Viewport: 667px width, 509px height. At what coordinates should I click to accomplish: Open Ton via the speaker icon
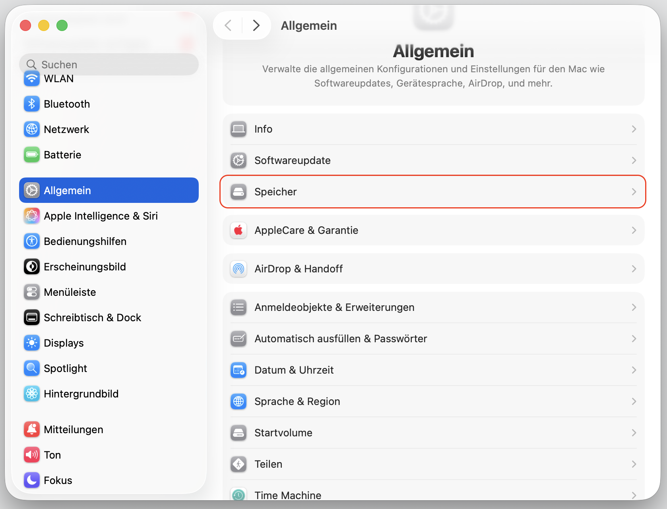point(32,455)
